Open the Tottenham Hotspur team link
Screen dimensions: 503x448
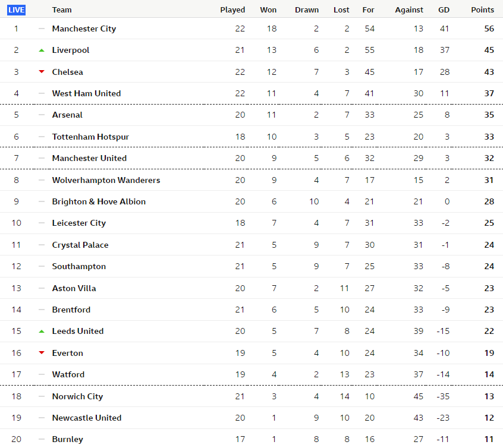[x=90, y=137]
